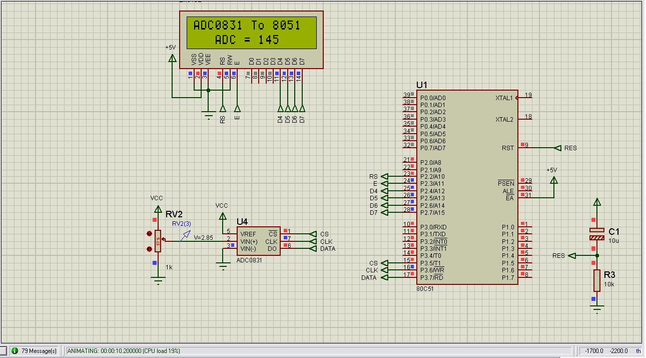Select the DATA terminal at ADC DO output

[313, 249]
